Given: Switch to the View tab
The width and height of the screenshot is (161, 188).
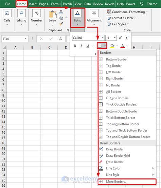Looking at the screenshot, I should [78, 4].
